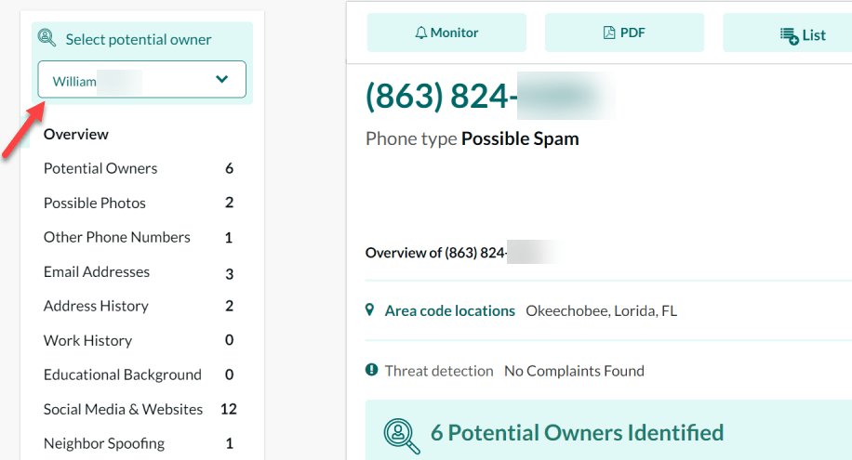
Task: Click the exclamation threat detection icon
Action: click(372, 370)
